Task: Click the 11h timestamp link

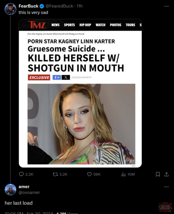Action: coord(79,6)
